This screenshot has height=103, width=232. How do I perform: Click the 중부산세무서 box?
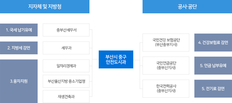click(66, 30)
